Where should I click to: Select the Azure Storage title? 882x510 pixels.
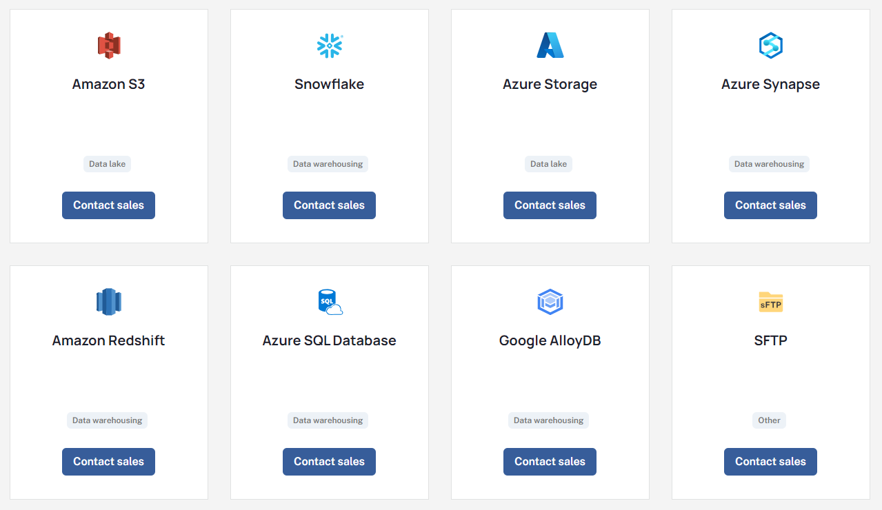[x=550, y=84]
